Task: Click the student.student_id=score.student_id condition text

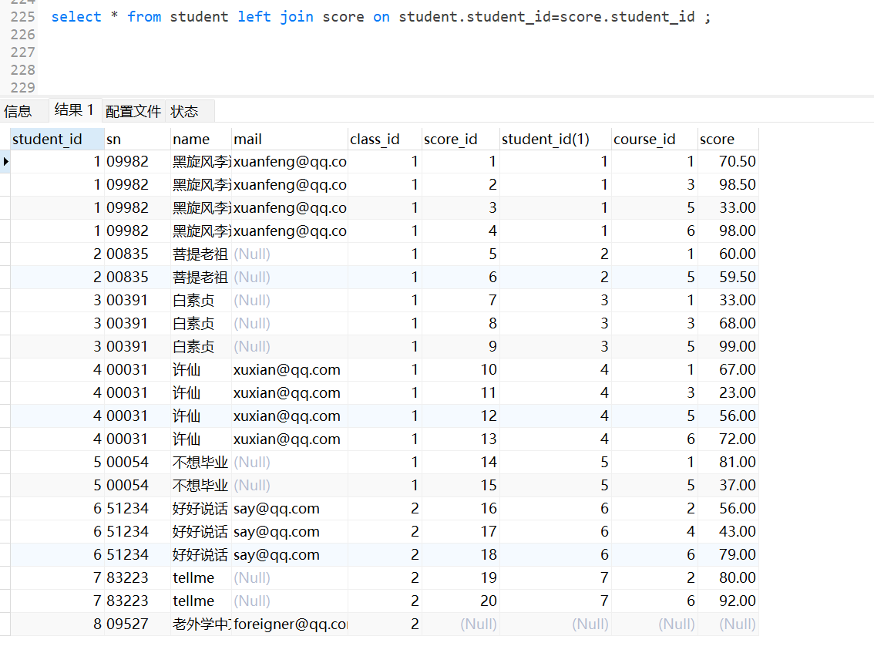Action: point(546,17)
